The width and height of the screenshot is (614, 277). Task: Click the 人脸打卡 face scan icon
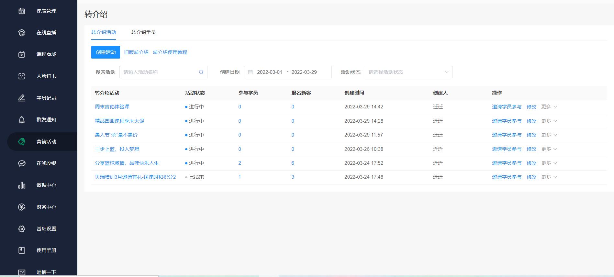point(22,76)
